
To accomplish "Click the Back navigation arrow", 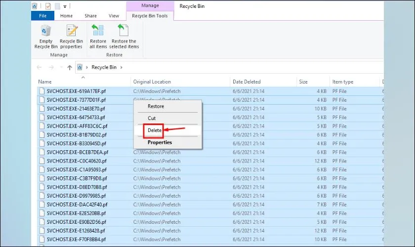I will [x=40, y=67].
